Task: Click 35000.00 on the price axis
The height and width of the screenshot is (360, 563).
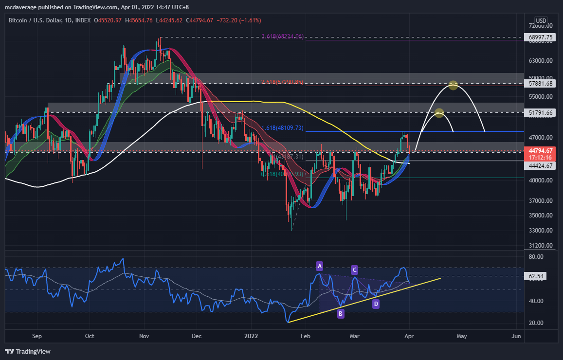Action: pyautogui.click(x=541, y=216)
